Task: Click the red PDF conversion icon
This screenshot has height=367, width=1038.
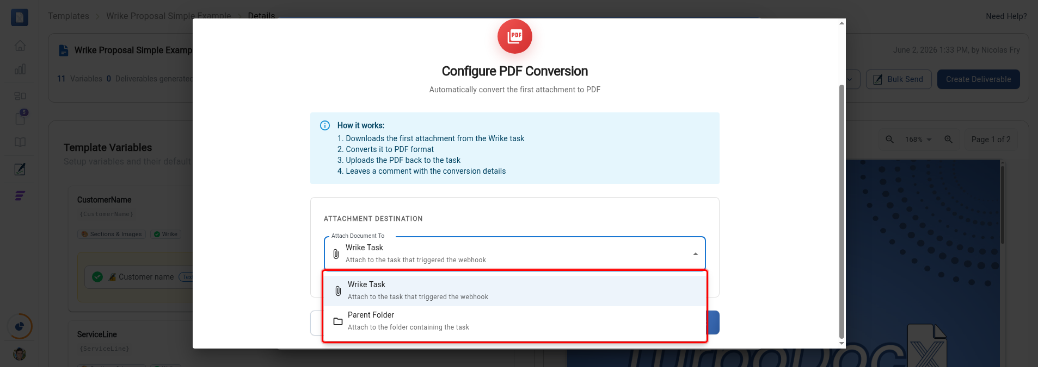Action: pyautogui.click(x=514, y=36)
